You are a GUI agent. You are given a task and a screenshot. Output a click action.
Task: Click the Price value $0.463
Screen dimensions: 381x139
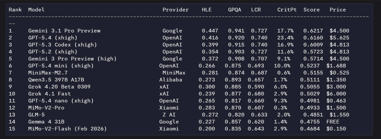point(336,101)
